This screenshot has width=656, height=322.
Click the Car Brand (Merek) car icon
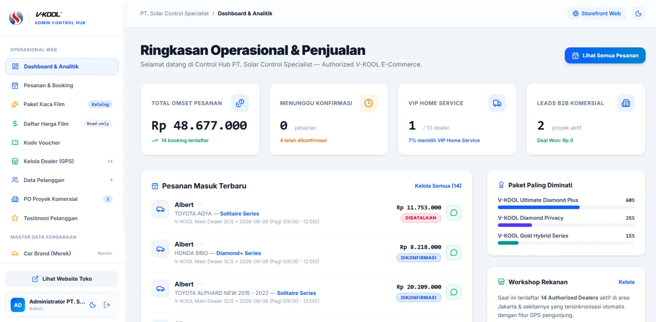pos(15,254)
